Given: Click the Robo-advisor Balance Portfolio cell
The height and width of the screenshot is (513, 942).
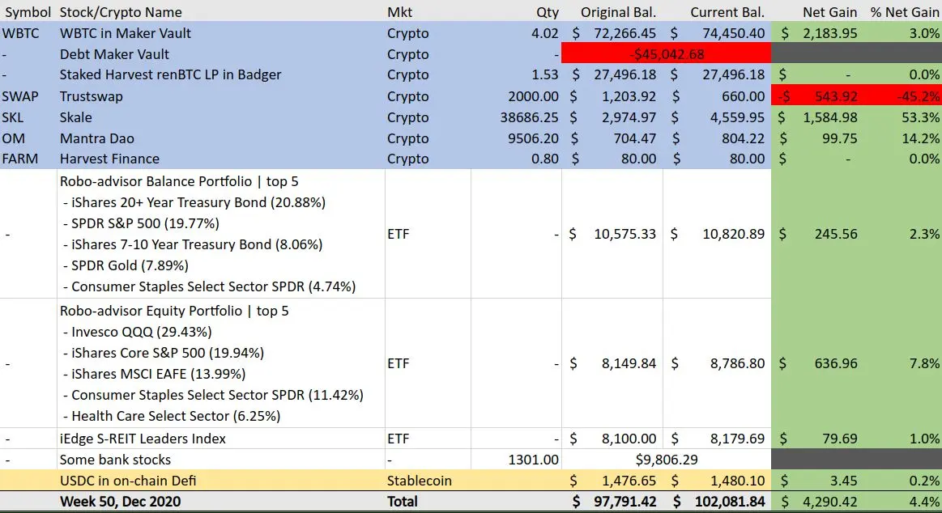Looking at the screenshot, I should tap(220, 233).
